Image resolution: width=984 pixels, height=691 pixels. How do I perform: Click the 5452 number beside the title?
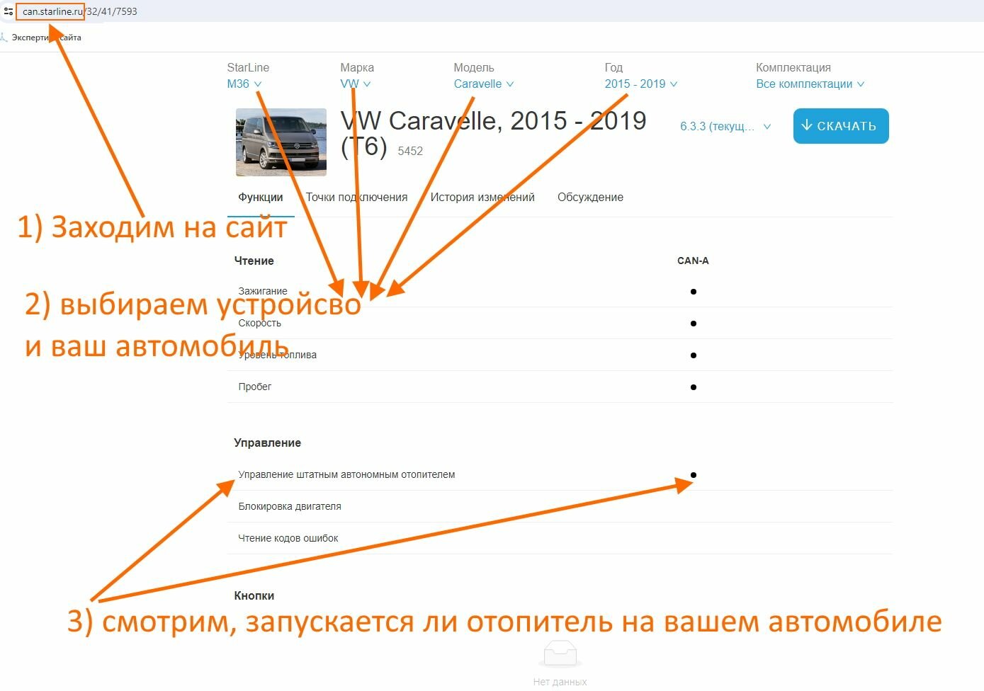point(410,151)
